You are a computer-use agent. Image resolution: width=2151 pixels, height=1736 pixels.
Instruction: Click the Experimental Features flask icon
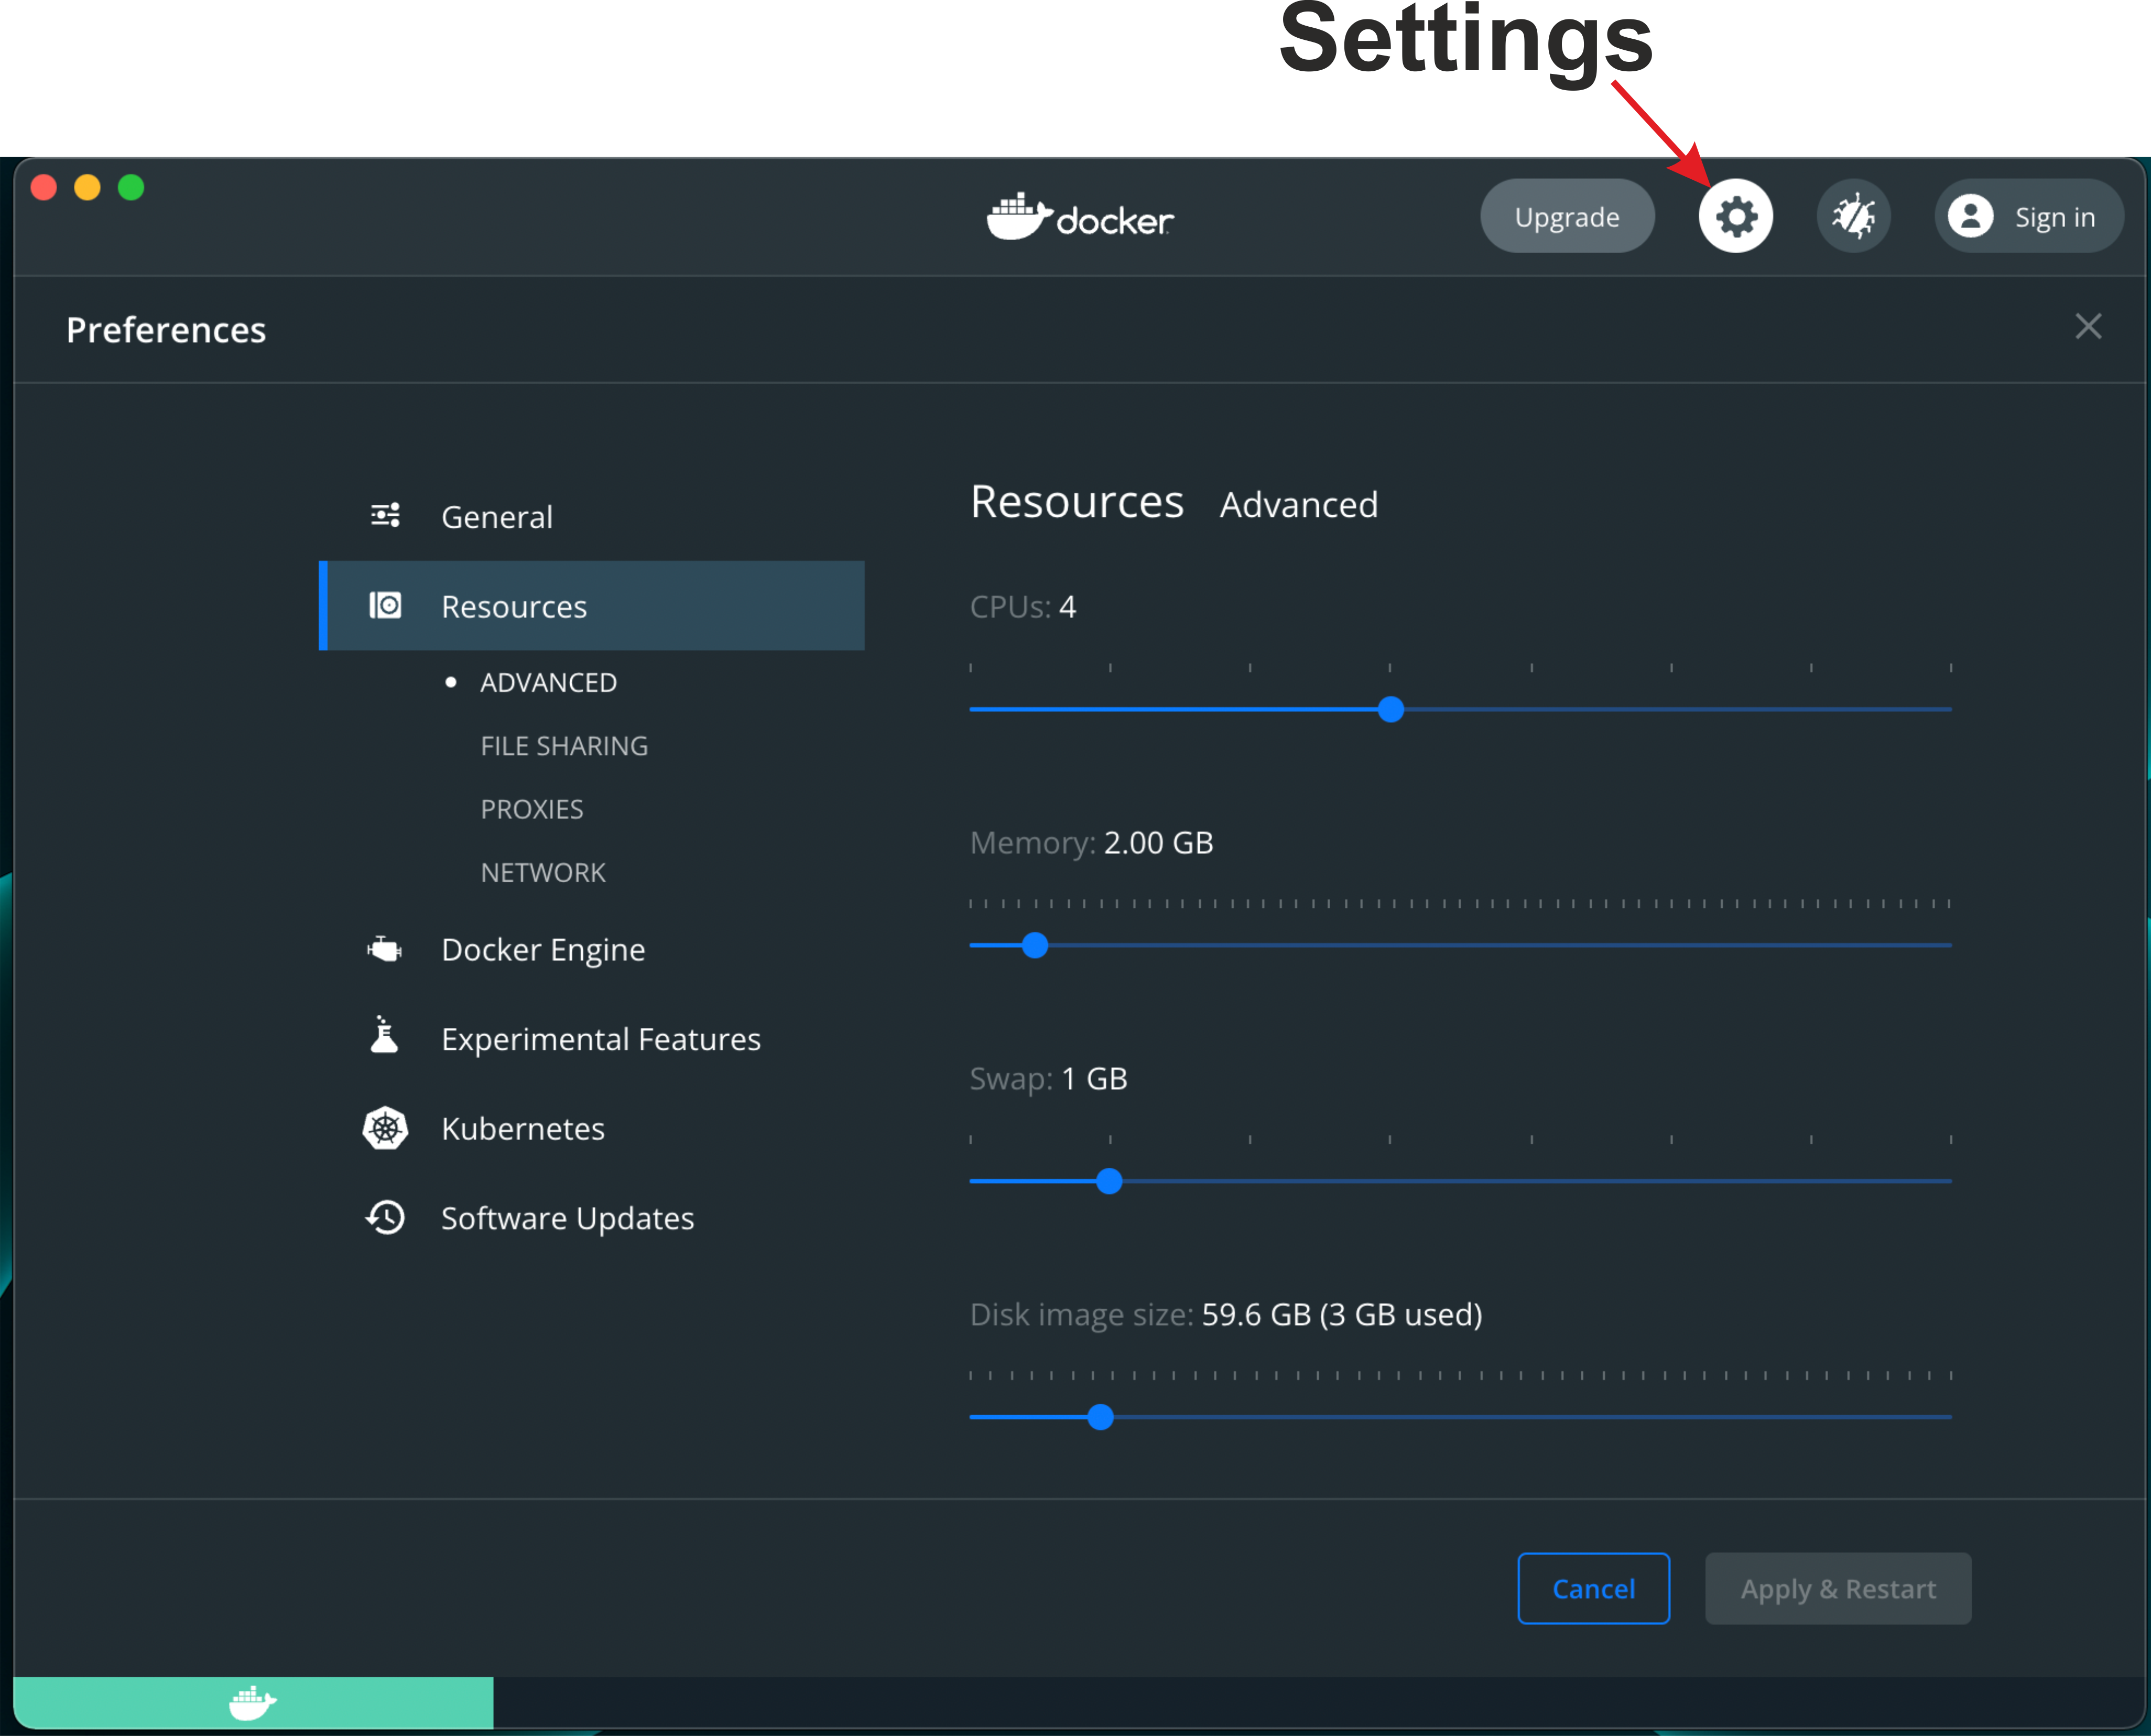coord(385,1035)
